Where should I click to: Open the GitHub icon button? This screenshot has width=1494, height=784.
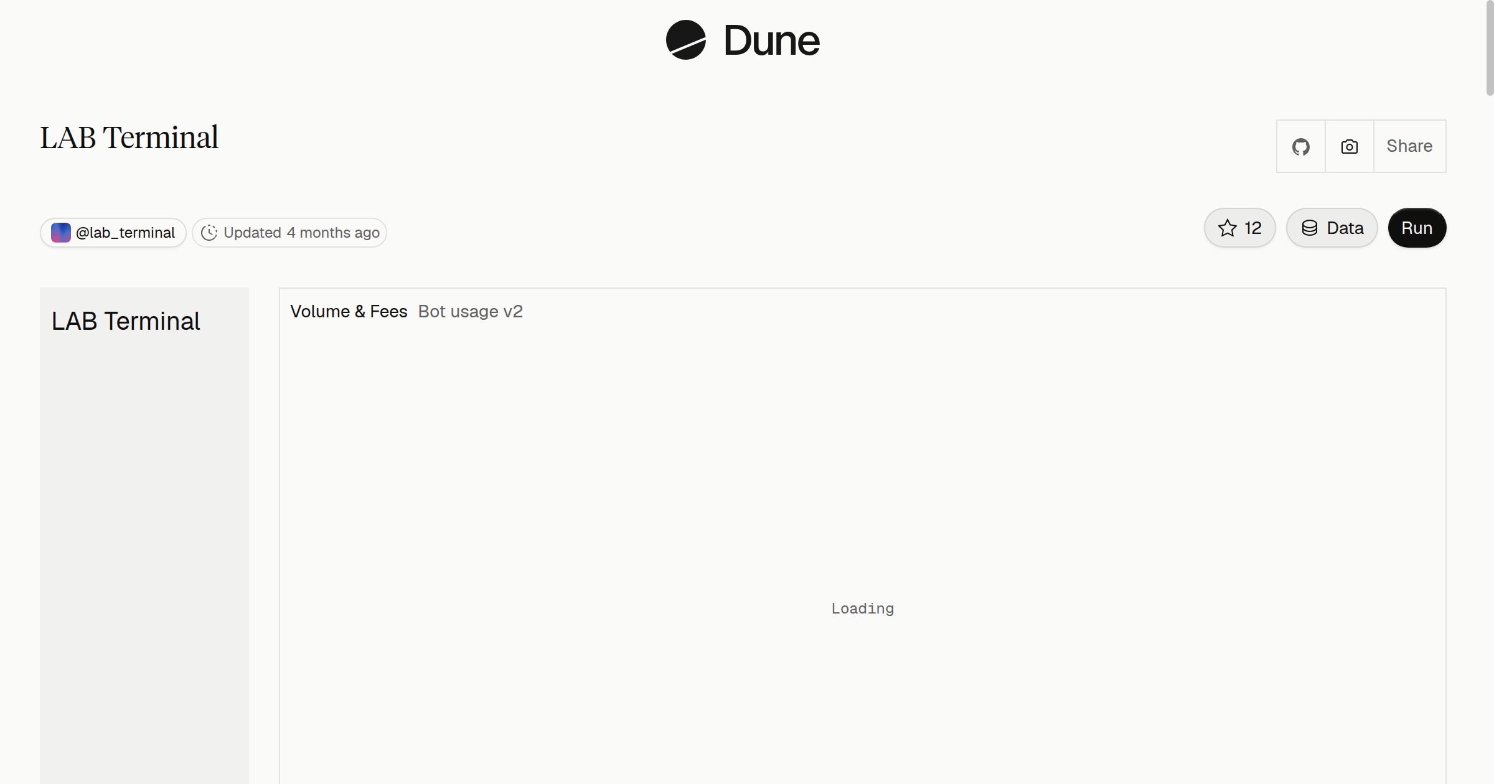click(x=1301, y=146)
